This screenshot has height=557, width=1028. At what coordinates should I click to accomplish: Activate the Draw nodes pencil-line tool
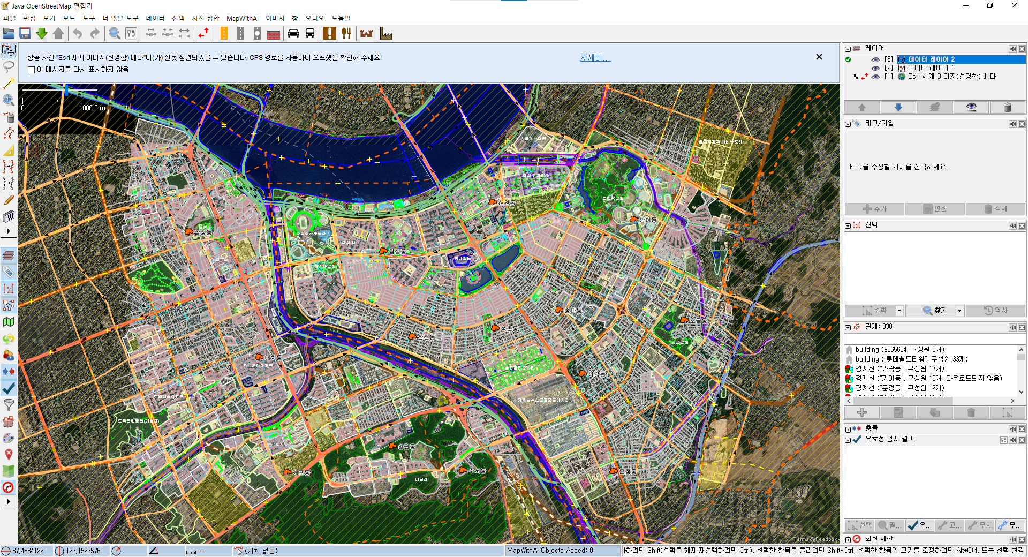(9, 84)
